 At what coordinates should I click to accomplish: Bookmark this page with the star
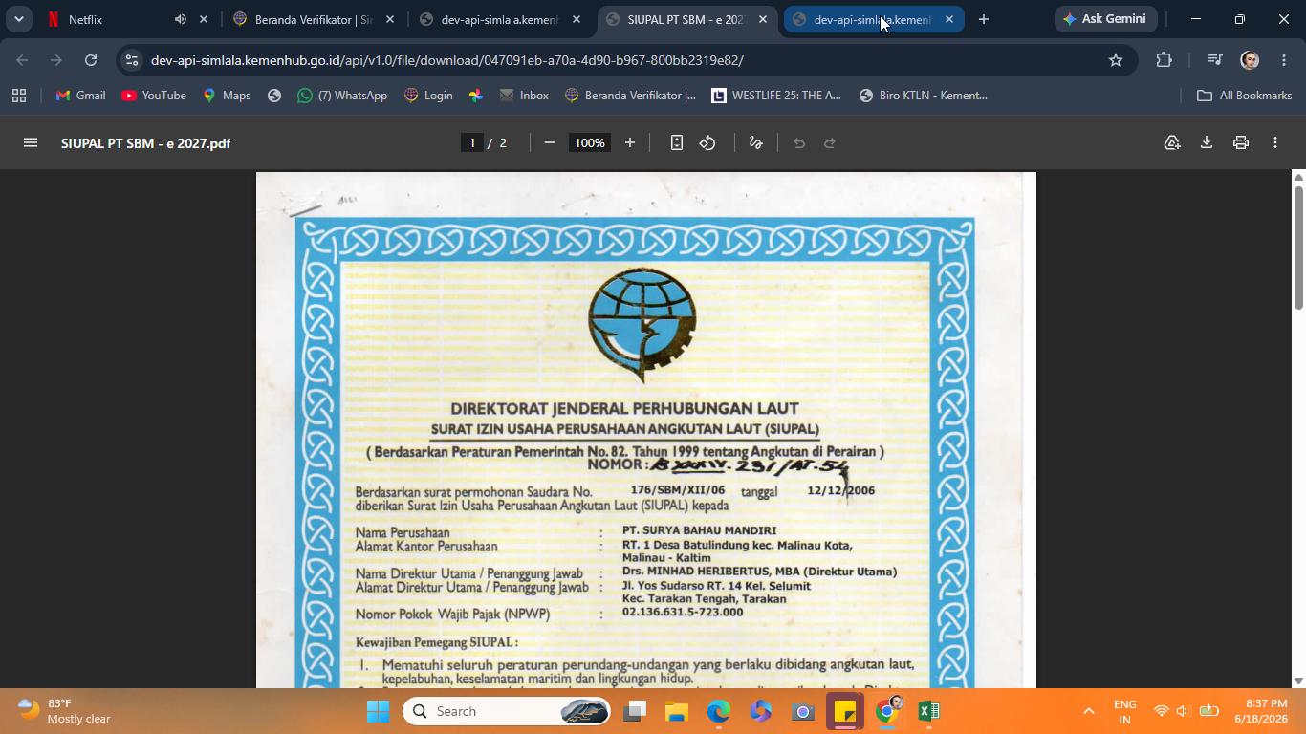click(x=1115, y=60)
